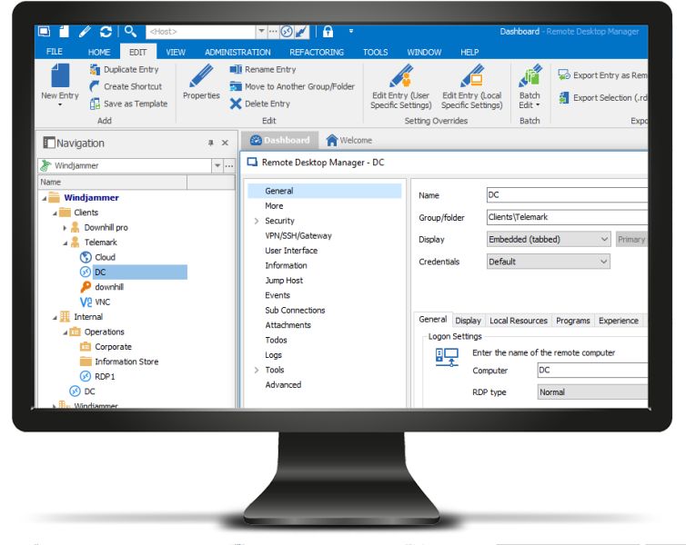Collapse the Operations folder
686x545 pixels.
[66, 332]
